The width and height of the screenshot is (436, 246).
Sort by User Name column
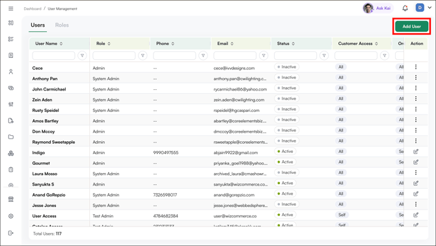(x=61, y=44)
